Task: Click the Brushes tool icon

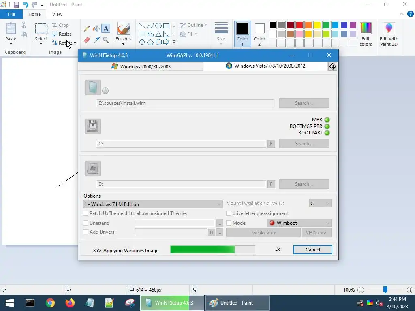Action: pos(123,29)
